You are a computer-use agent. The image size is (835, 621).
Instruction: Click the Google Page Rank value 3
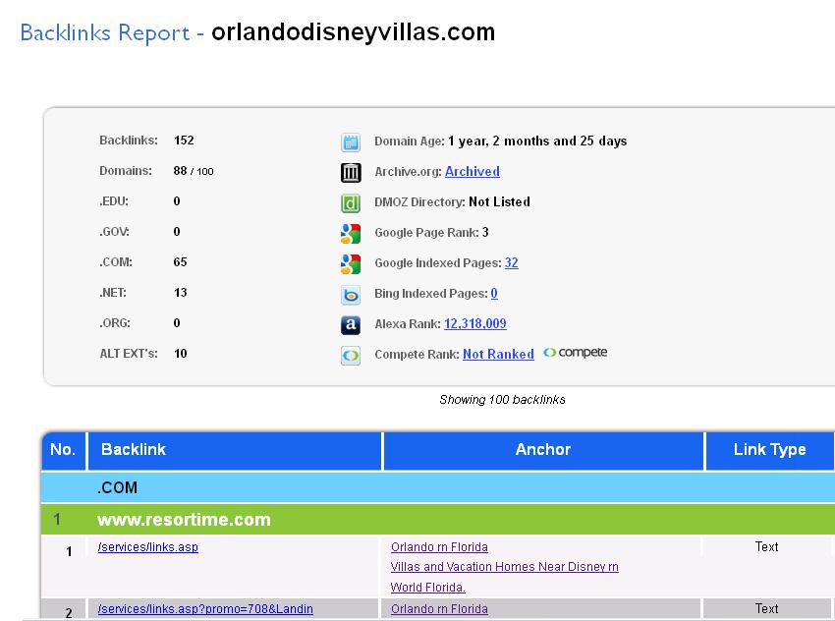tap(485, 232)
